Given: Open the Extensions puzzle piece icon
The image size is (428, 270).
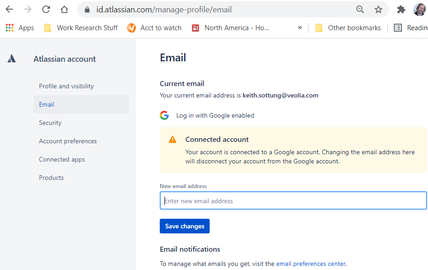Looking at the screenshot, I should (x=401, y=10).
